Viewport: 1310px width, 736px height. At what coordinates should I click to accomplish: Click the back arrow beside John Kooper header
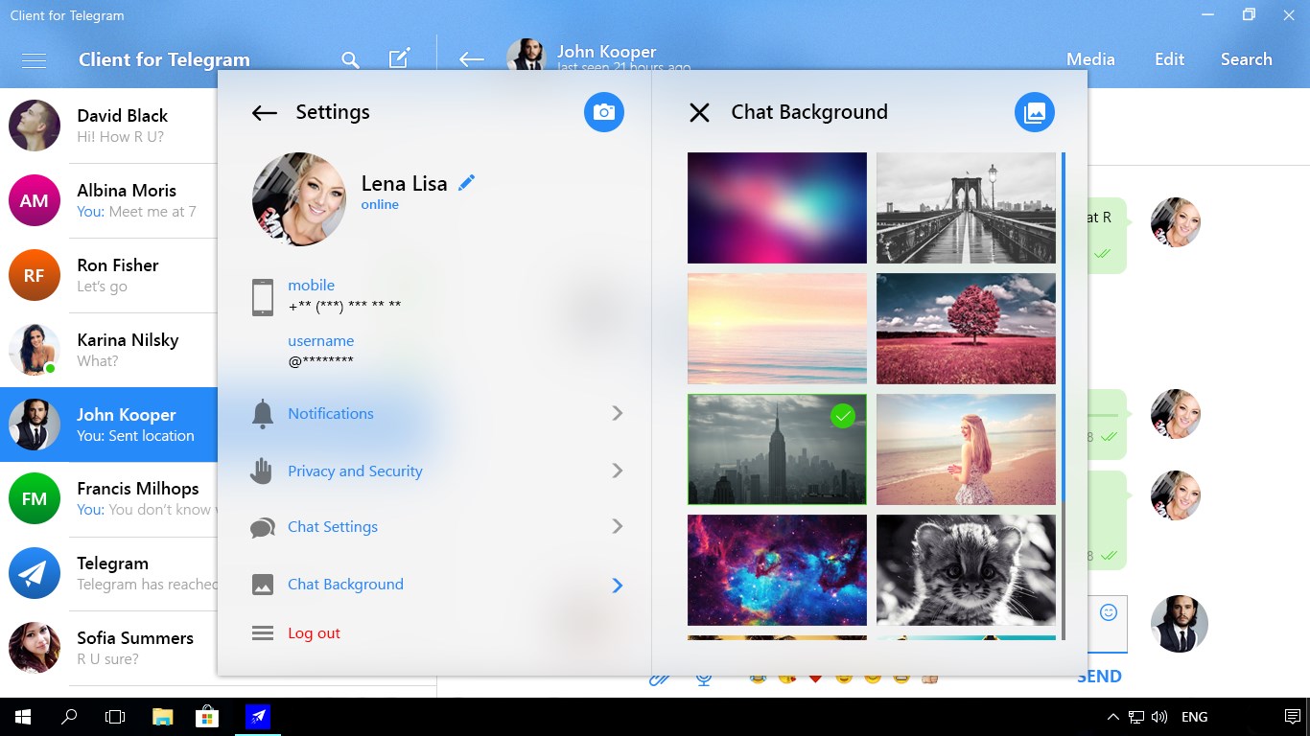471,59
